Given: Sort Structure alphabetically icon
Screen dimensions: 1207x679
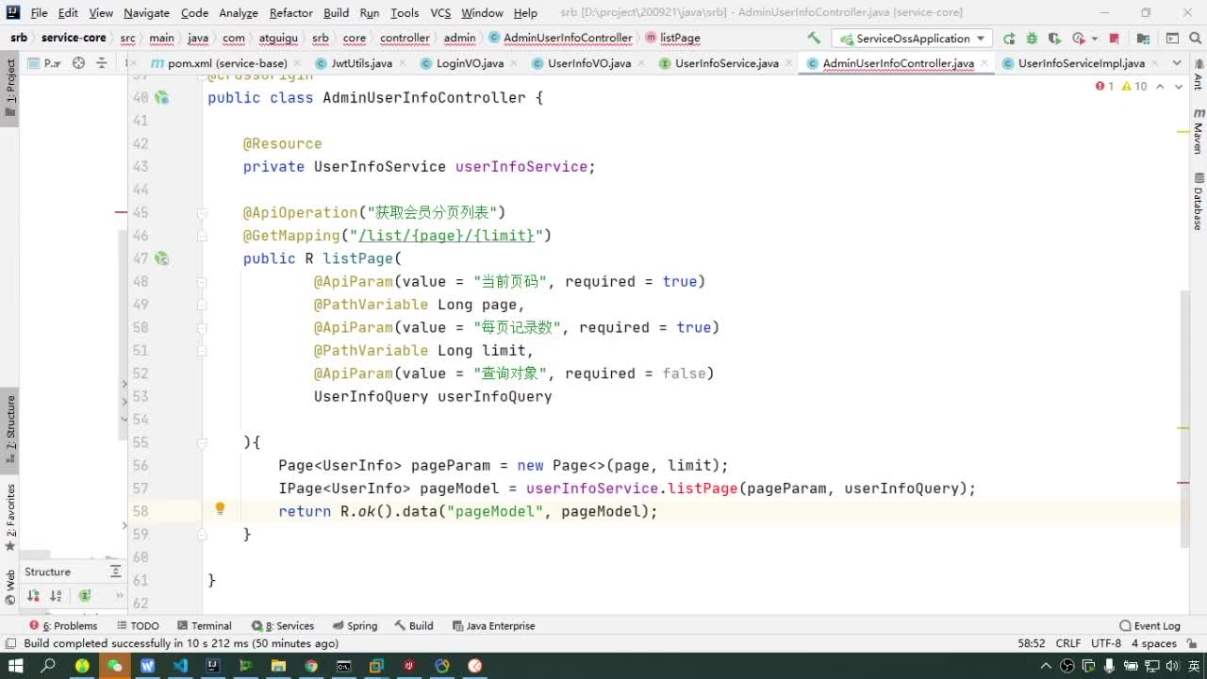Looking at the screenshot, I should tap(57, 595).
